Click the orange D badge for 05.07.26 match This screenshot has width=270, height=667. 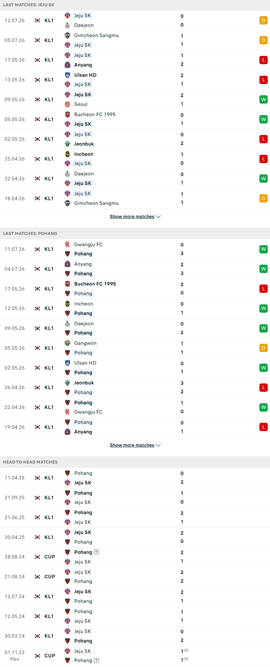point(263,40)
